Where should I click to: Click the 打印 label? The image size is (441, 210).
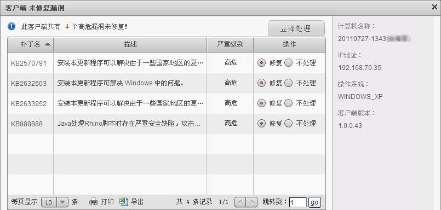click(107, 202)
